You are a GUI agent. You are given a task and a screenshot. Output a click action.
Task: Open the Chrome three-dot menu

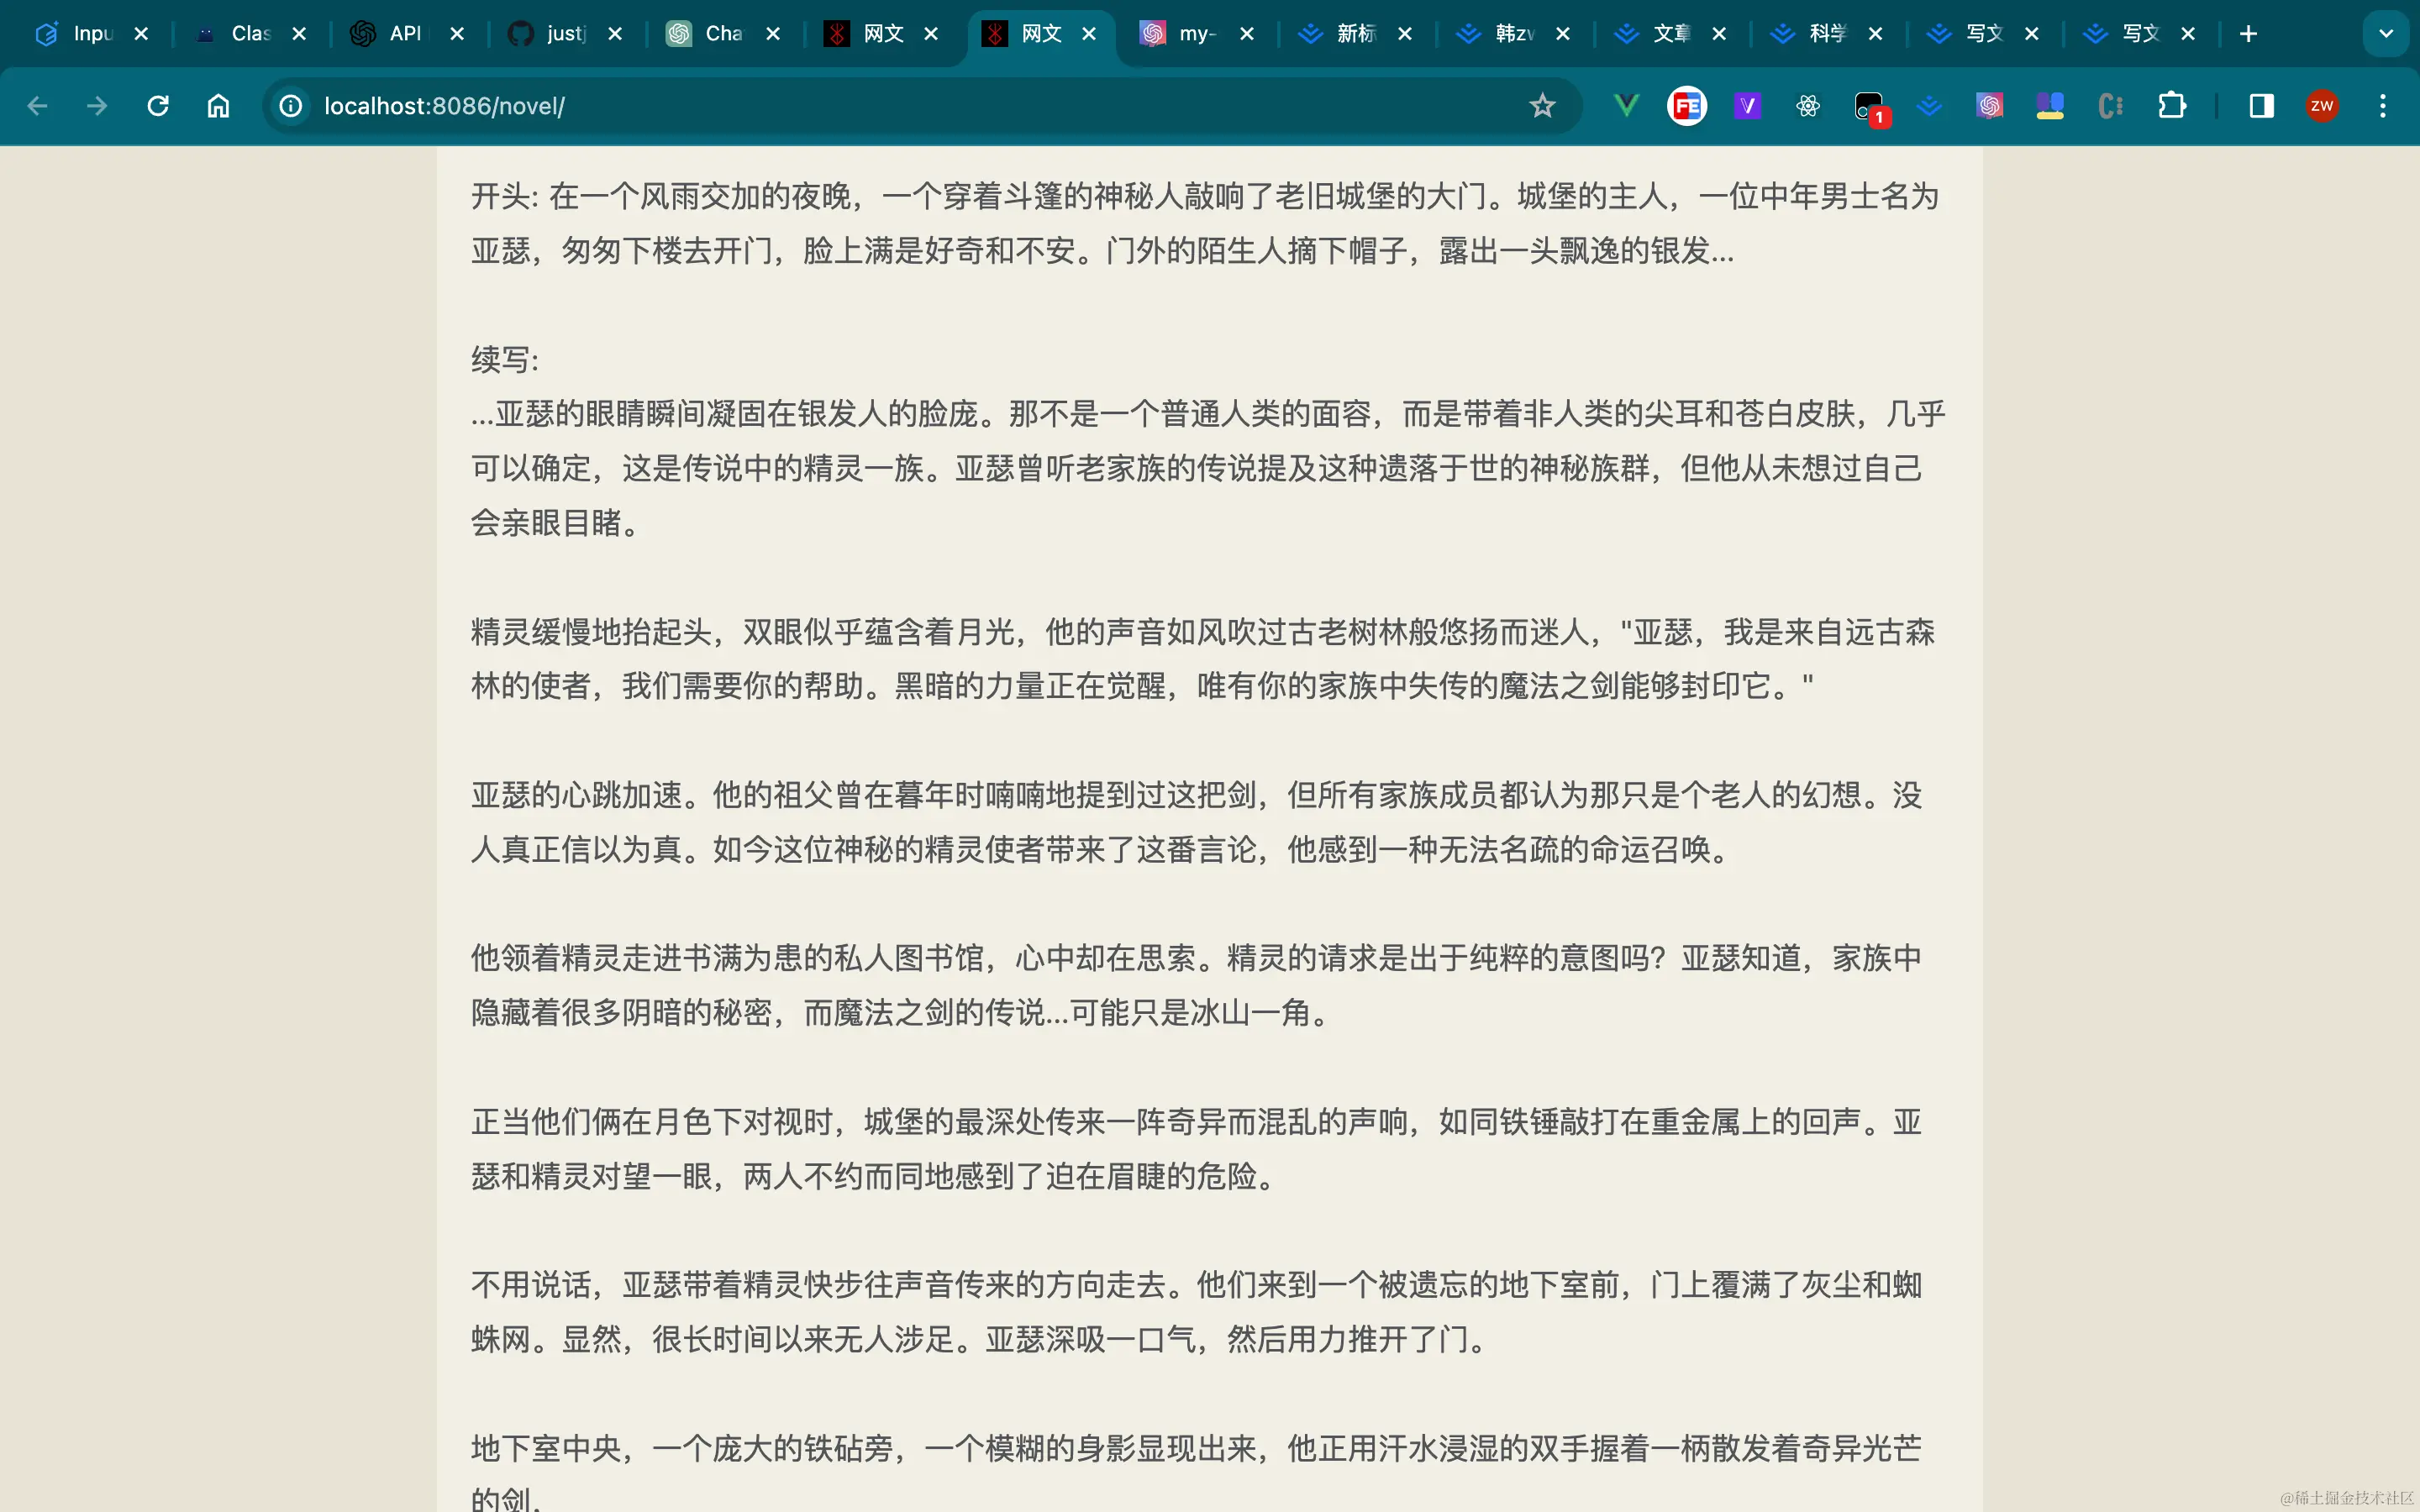click(x=2384, y=105)
